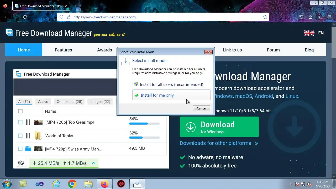Select the Images (22) filter tab
The width and height of the screenshot is (336, 189).
click(x=100, y=102)
